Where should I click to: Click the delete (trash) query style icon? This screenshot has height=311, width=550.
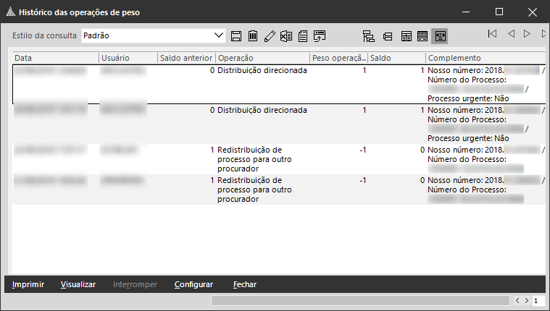coord(253,35)
